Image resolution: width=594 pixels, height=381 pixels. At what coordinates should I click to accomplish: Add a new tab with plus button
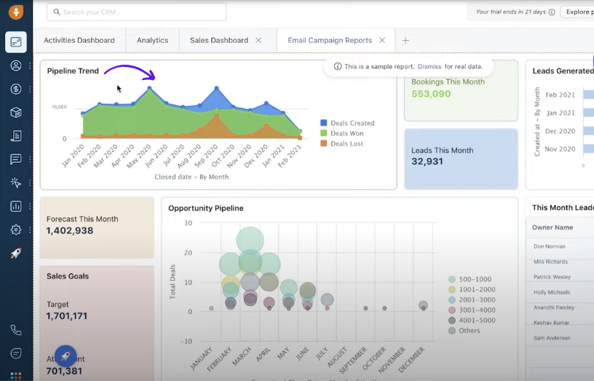click(405, 40)
